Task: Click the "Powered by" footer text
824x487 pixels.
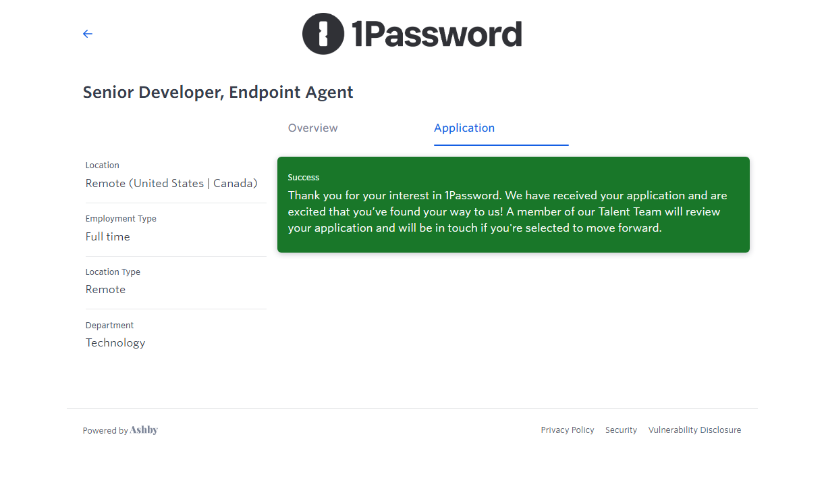Action: (105, 431)
